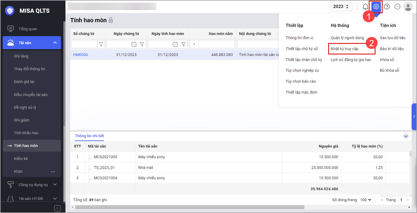The width and height of the screenshot is (417, 213).
Task: Go to Tổng quan in sidebar
Action: point(28,29)
